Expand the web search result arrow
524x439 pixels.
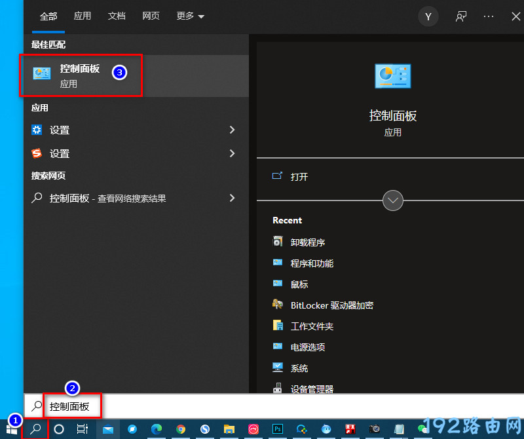(x=232, y=198)
